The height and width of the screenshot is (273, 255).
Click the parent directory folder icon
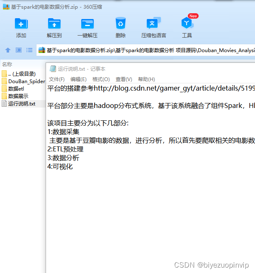tap(5, 74)
